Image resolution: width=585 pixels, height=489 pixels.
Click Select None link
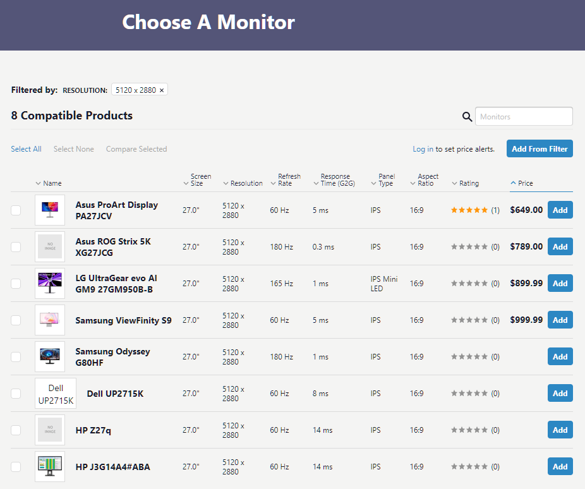coord(73,149)
